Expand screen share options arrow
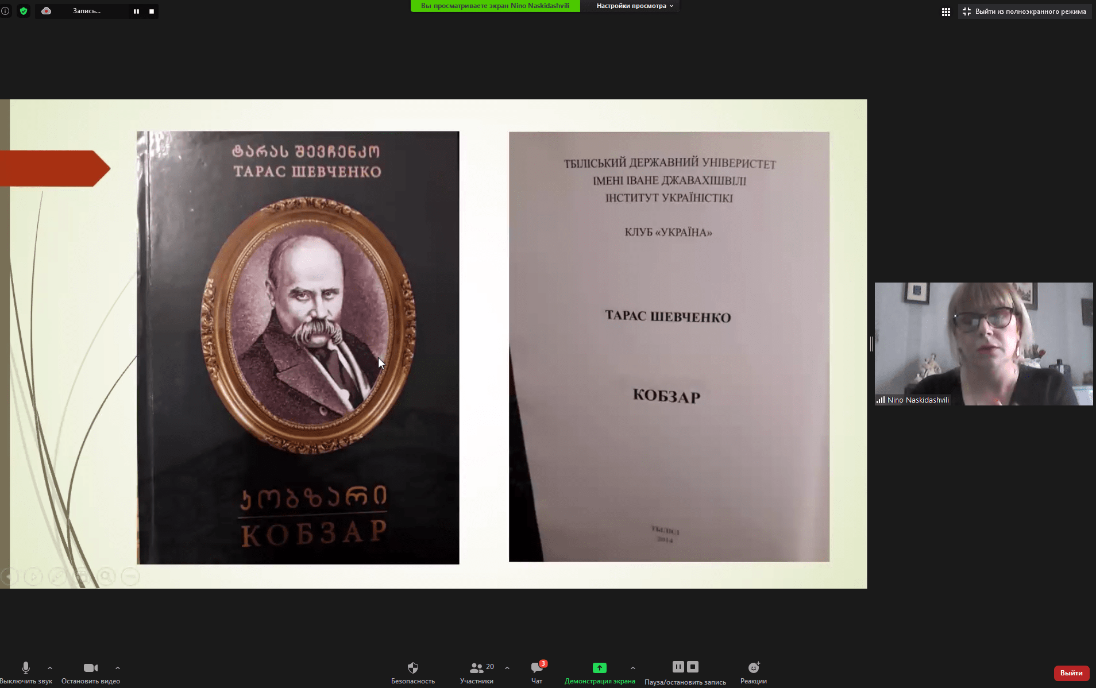 632,668
